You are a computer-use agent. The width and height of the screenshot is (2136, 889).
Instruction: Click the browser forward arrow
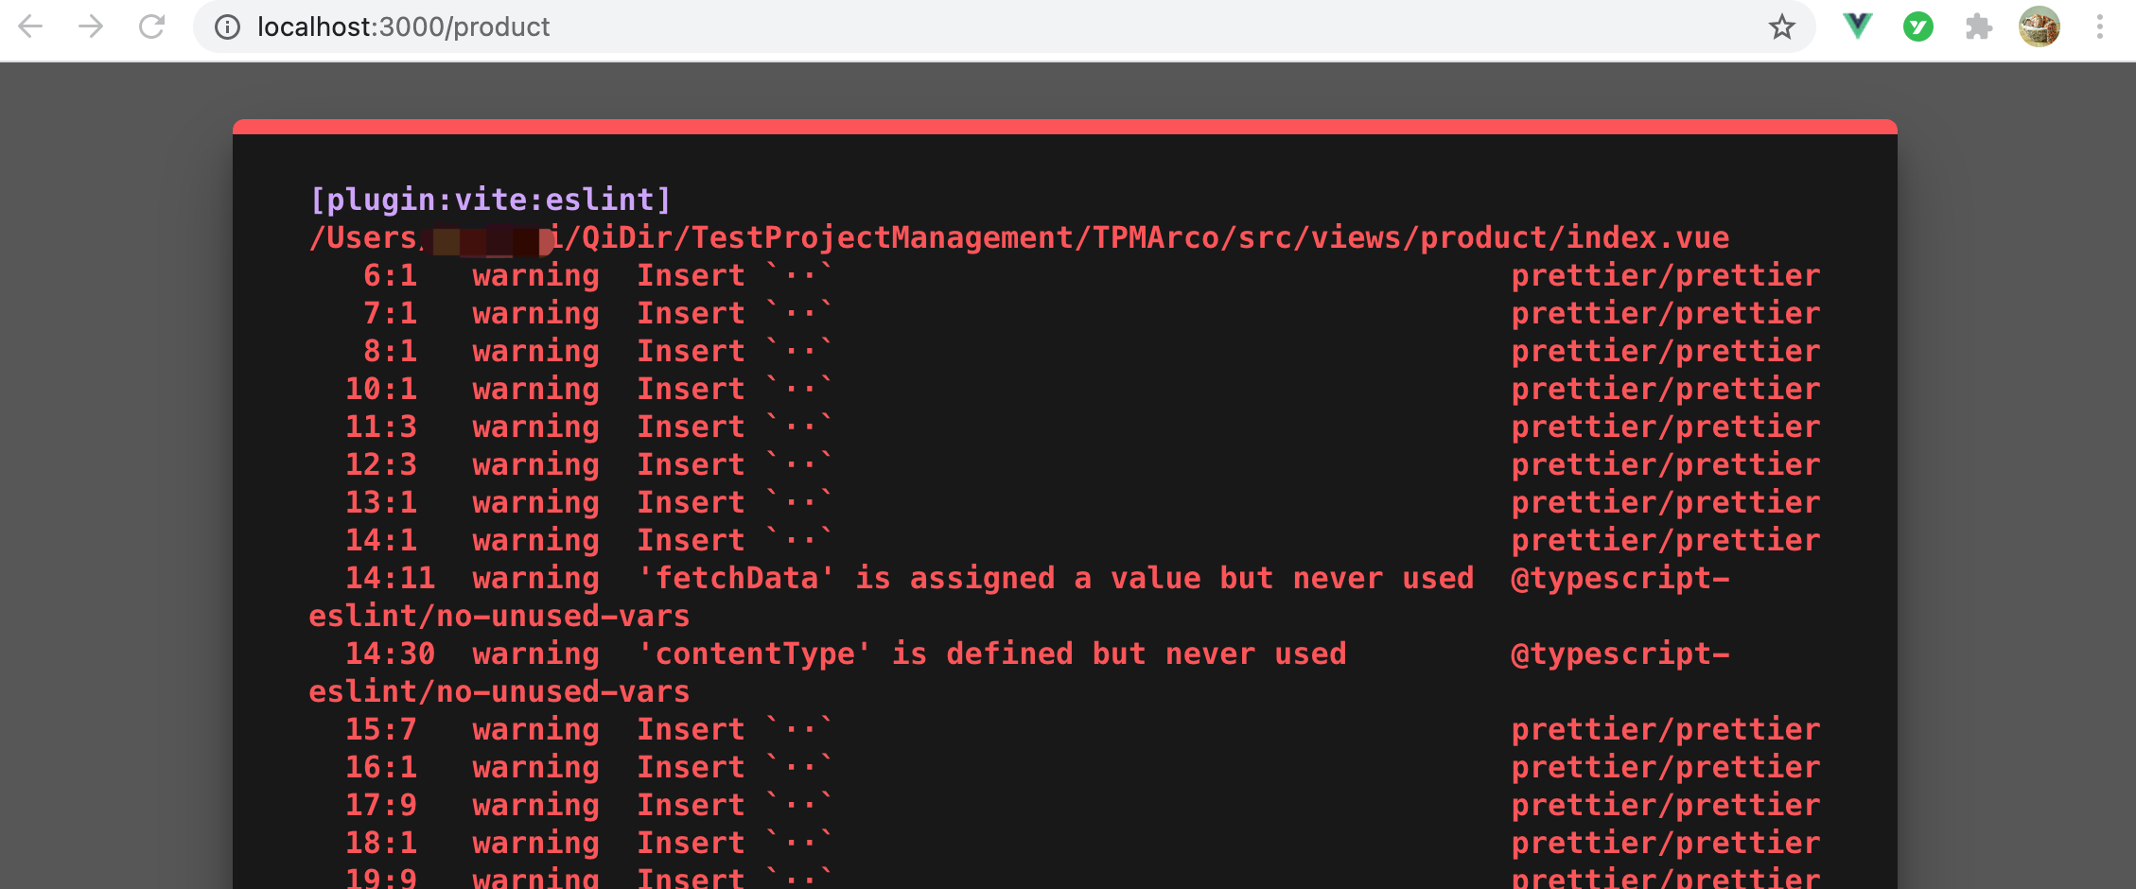pyautogui.click(x=91, y=26)
